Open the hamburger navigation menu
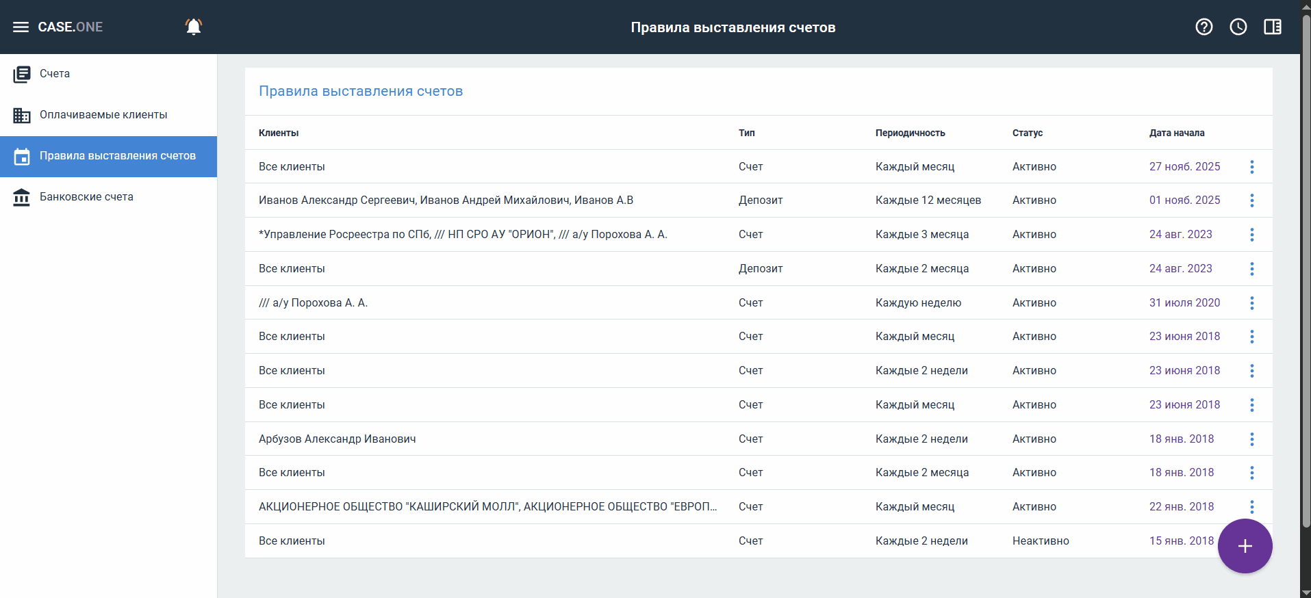The width and height of the screenshot is (1311, 598). pos(21,27)
